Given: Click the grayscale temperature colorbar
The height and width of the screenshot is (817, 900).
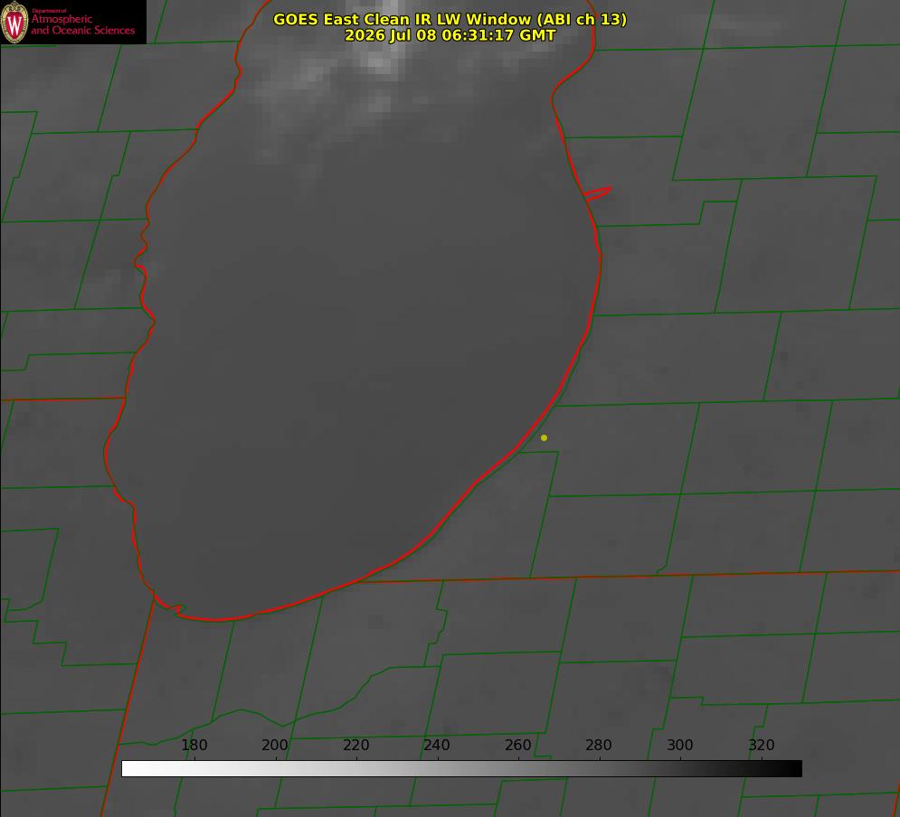Looking at the screenshot, I should [461, 768].
